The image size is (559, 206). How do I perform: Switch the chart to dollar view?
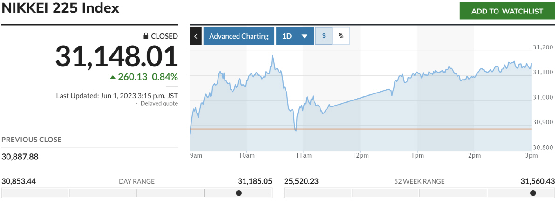[x=324, y=36]
